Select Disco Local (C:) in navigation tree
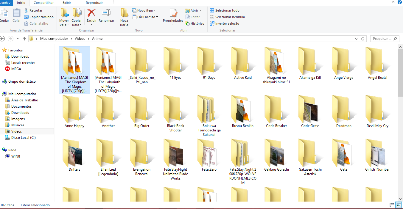Viewport: 403px width, 209px height. click(x=23, y=138)
